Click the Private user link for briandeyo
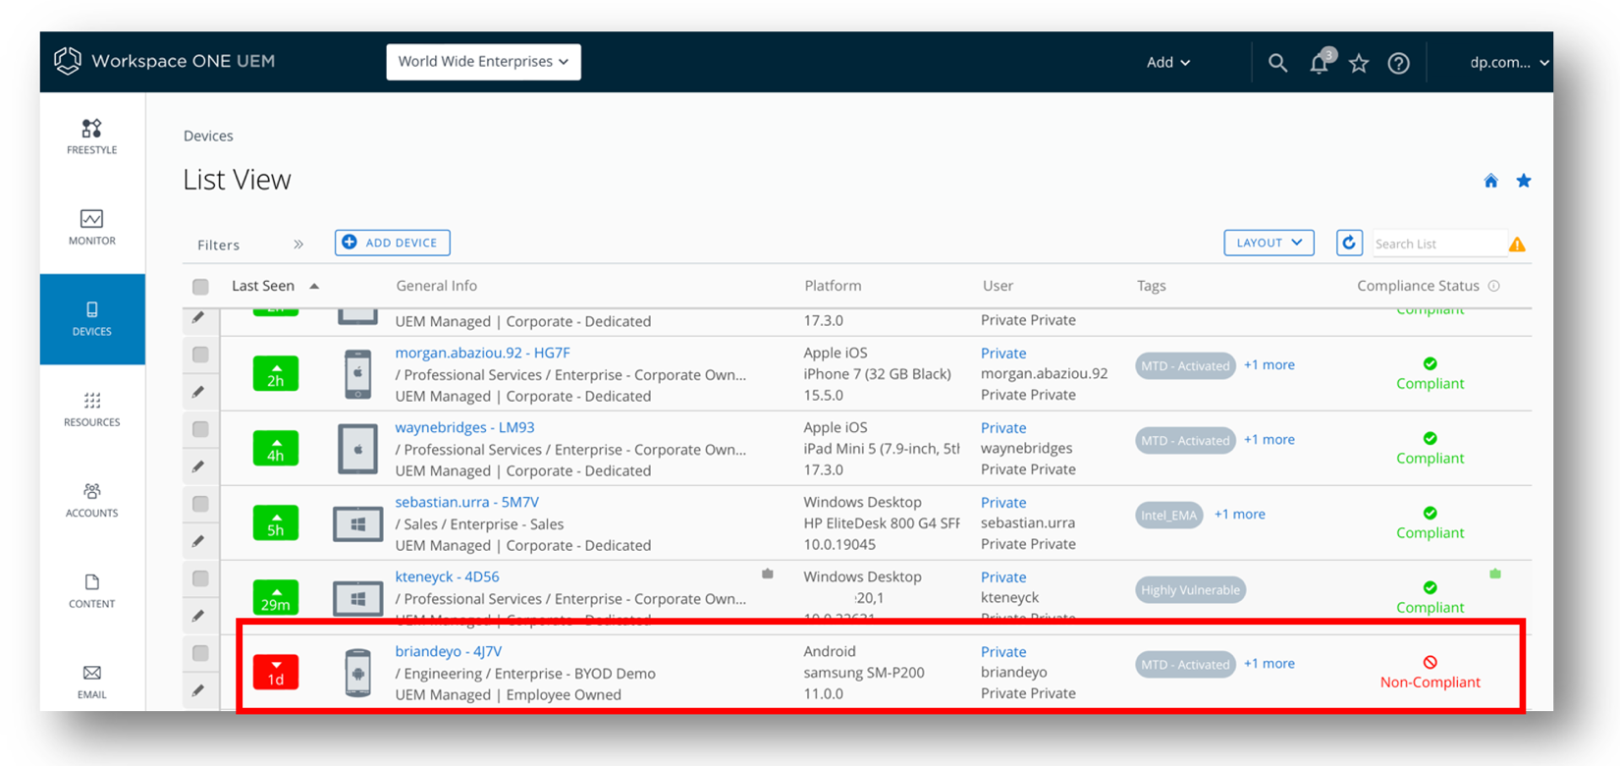 coord(1003,652)
